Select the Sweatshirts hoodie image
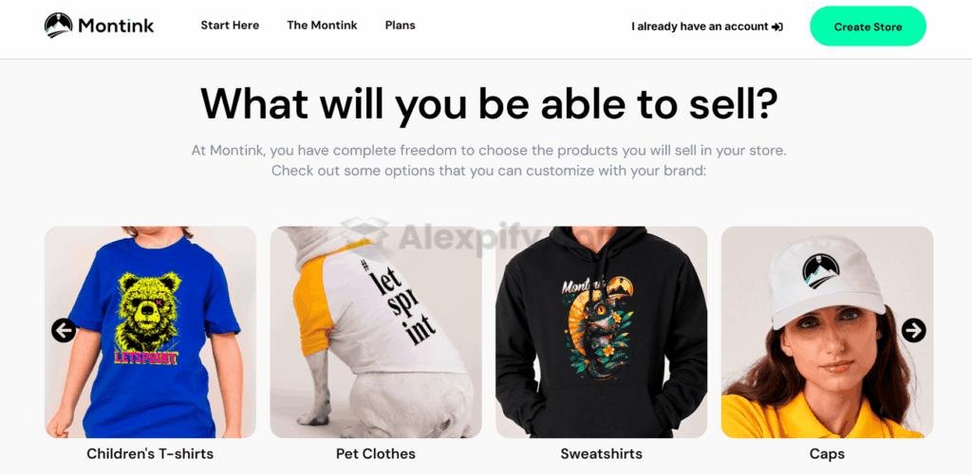The image size is (972, 475). pos(601,332)
